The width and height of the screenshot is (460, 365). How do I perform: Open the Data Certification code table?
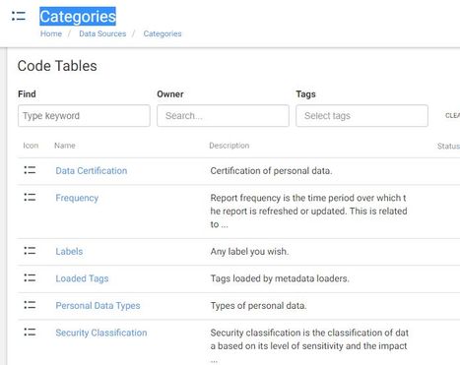pyautogui.click(x=92, y=171)
